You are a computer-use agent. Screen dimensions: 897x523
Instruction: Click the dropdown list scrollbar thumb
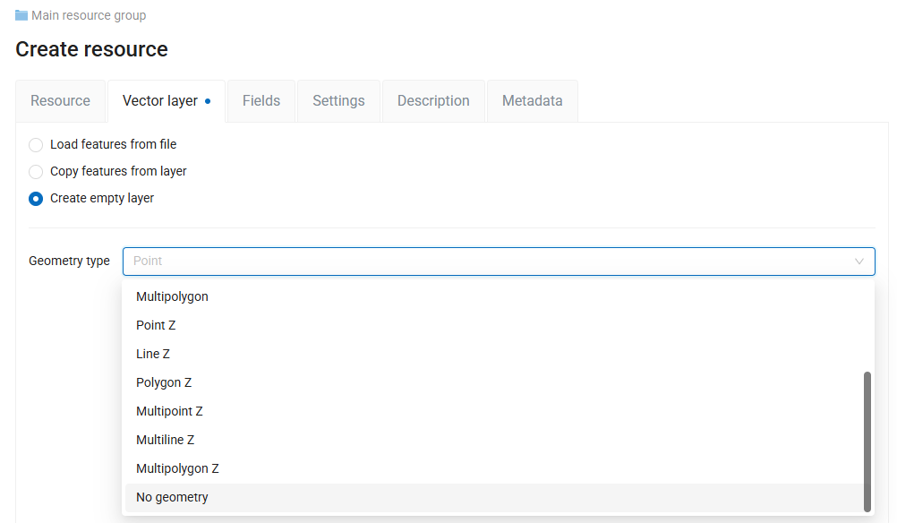pos(867,442)
